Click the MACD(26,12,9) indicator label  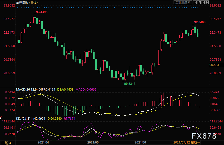[x=27, y=90]
